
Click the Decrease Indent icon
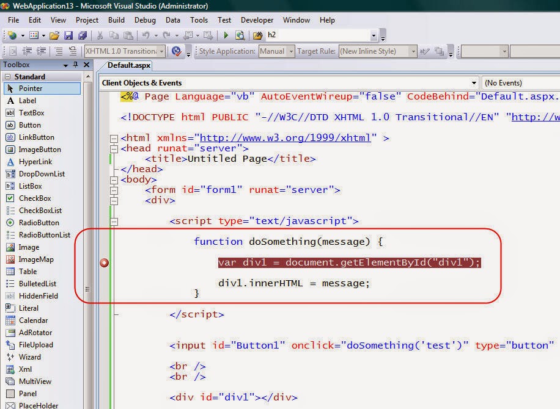(x=27, y=51)
